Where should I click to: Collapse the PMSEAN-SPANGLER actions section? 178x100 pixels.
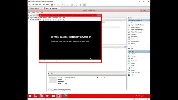coord(149,20)
